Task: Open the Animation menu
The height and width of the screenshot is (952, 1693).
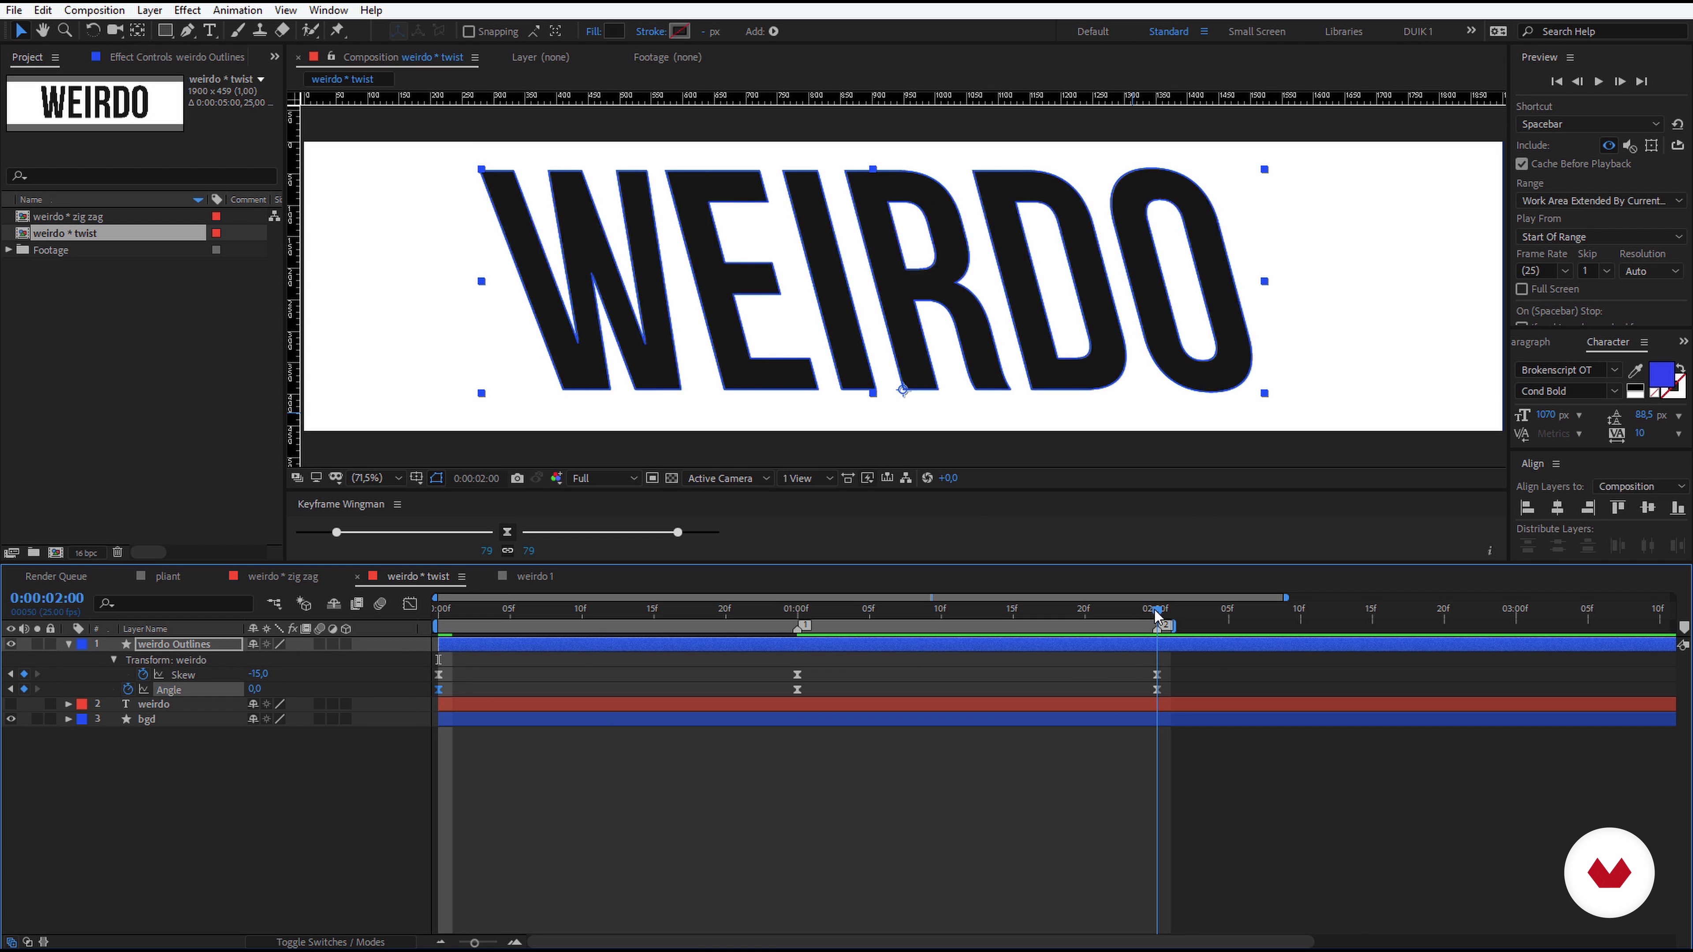Action: [x=237, y=10]
